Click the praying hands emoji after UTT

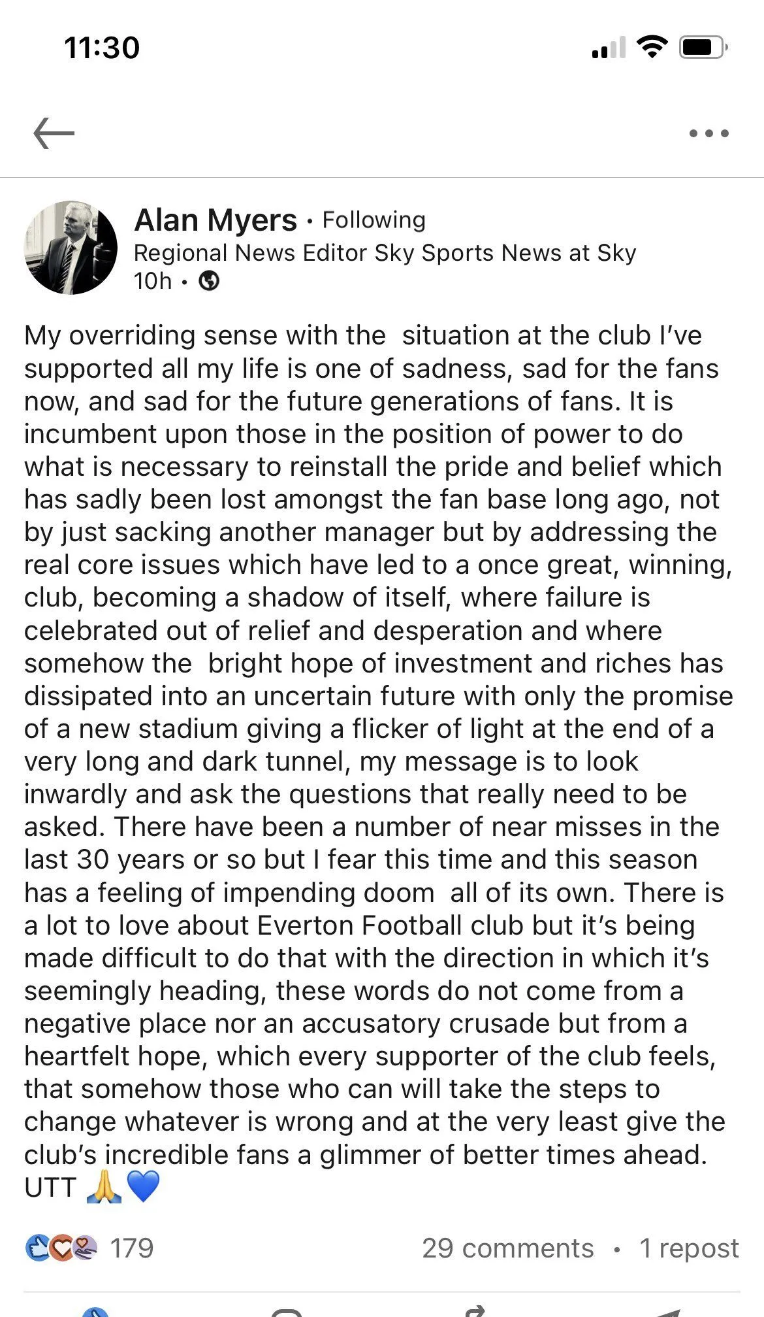point(104,1188)
